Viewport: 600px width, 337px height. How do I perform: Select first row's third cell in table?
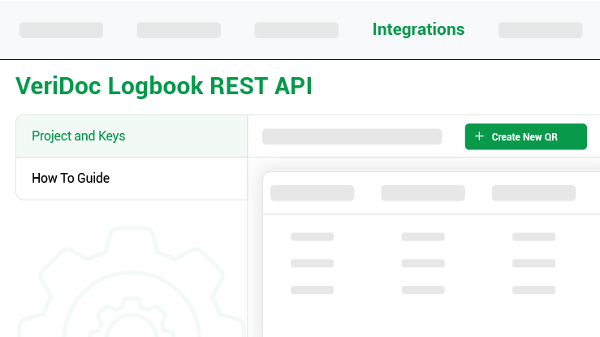pos(533,237)
